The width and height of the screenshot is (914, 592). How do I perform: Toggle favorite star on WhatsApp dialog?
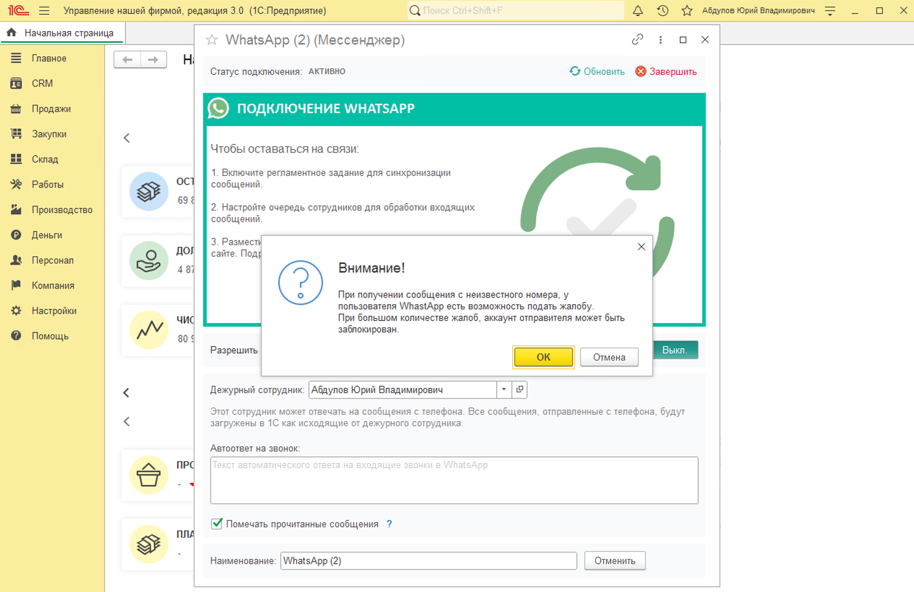pyautogui.click(x=212, y=39)
